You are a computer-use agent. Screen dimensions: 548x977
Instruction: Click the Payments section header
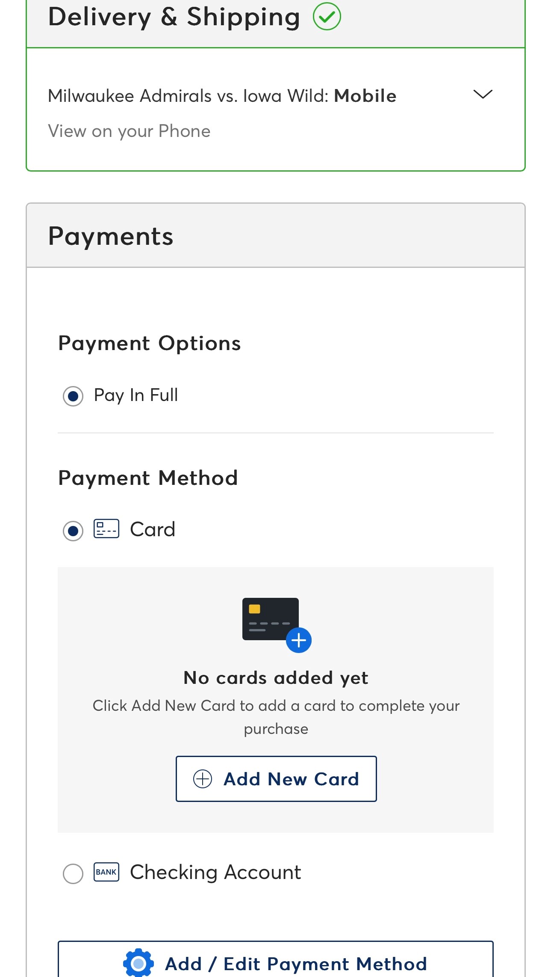(111, 236)
